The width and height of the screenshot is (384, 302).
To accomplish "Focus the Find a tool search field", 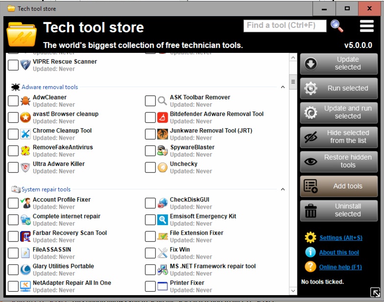I will tap(285, 26).
